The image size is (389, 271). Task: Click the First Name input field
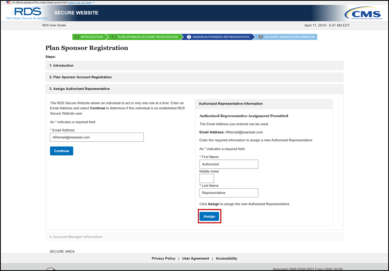coord(228,164)
